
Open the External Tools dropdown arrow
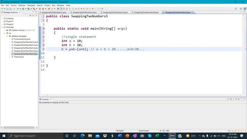coord(37,8)
